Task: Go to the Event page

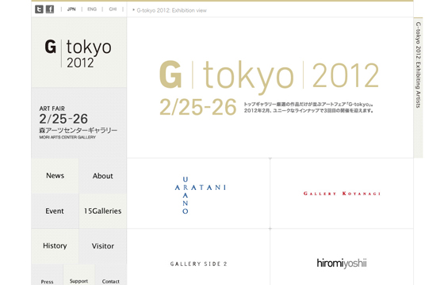Action: pos(55,211)
